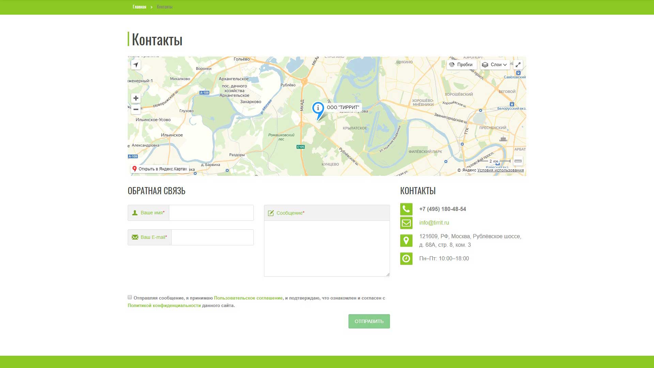Viewport: 654px width, 368px height.
Task: Open Пользовательское соглашение link
Action: tap(248, 298)
